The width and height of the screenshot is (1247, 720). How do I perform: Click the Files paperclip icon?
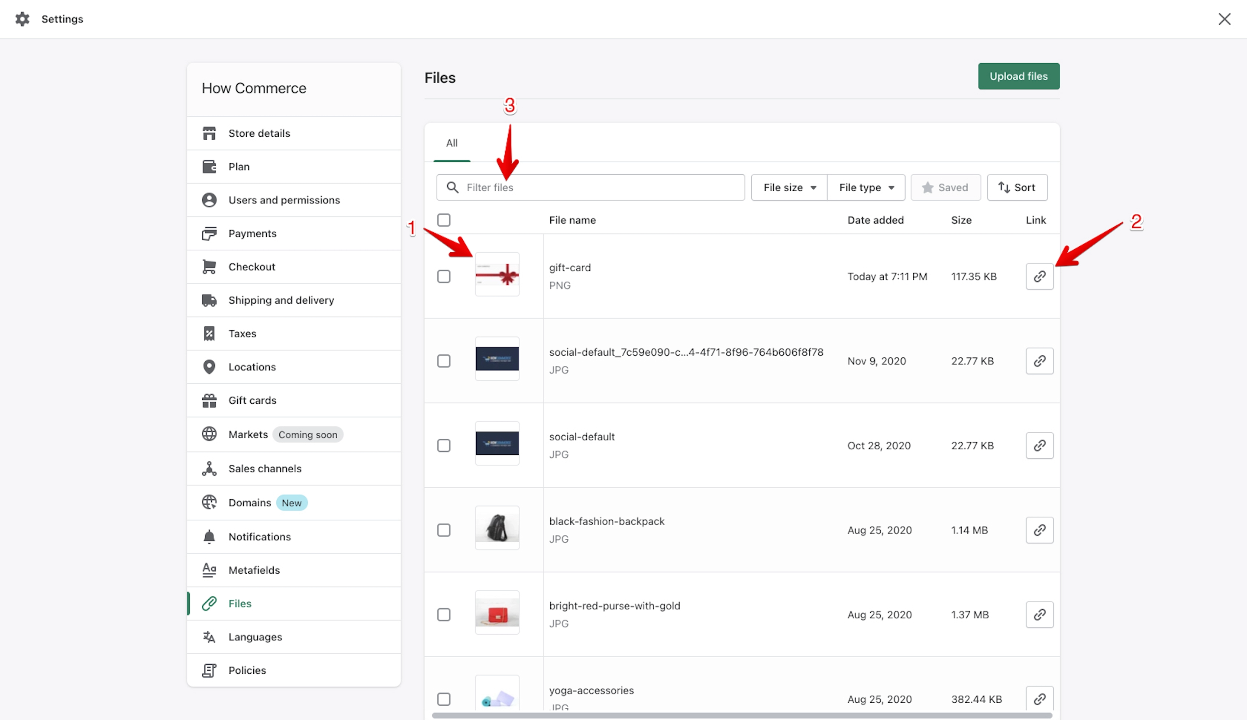pyautogui.click(x=209, y=603)
